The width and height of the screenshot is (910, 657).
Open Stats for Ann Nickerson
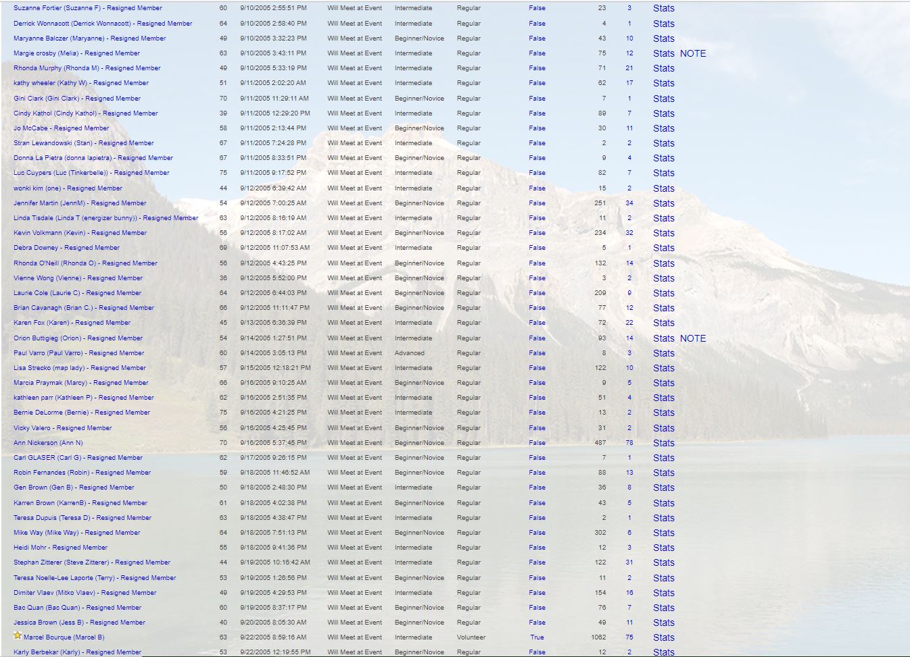click(663, 443)
